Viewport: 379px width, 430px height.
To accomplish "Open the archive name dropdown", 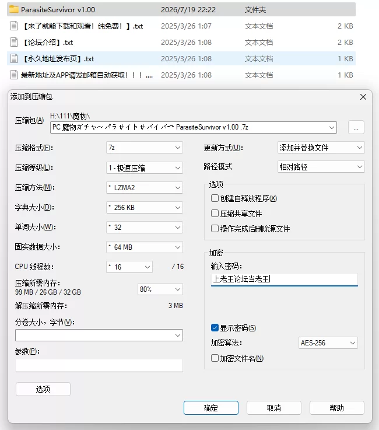I will (332, 128).
